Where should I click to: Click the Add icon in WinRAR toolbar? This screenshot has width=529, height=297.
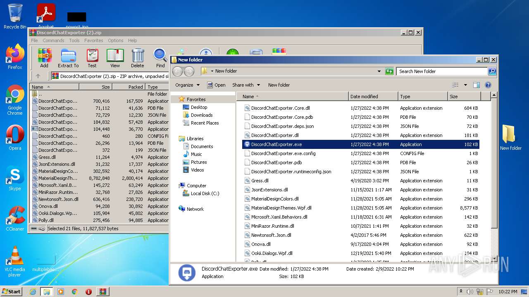click(x=44, y=58)
